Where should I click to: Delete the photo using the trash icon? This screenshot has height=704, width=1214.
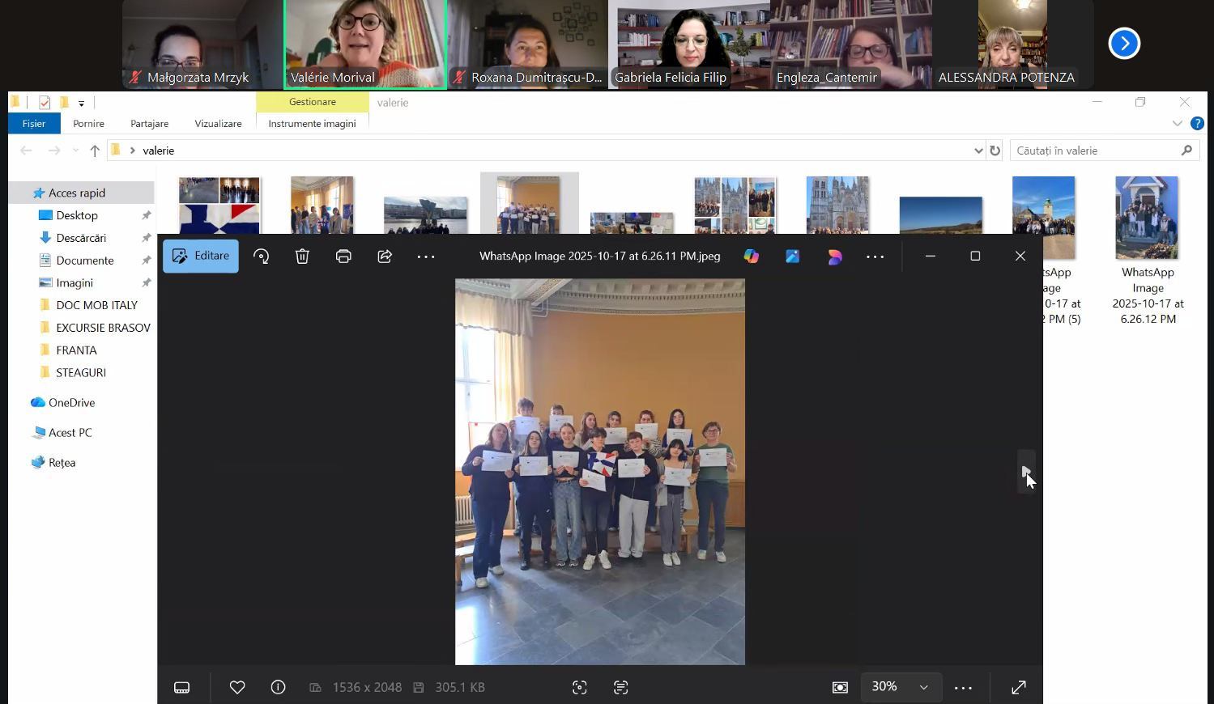[x=302, y=257]
